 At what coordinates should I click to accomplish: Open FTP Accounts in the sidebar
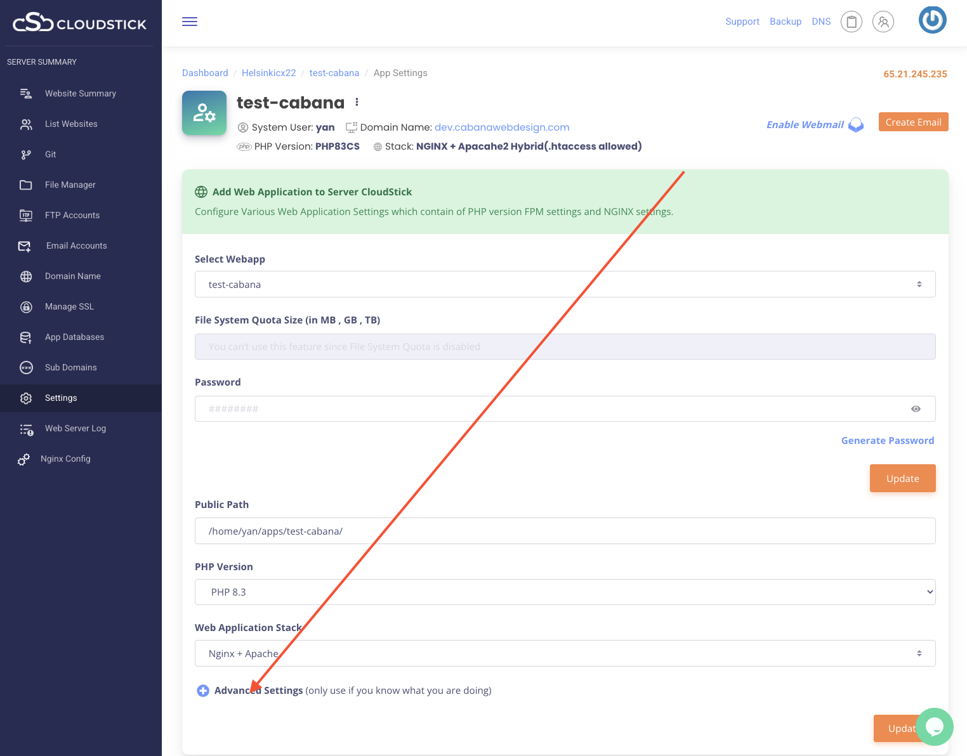tap(72, 215)
